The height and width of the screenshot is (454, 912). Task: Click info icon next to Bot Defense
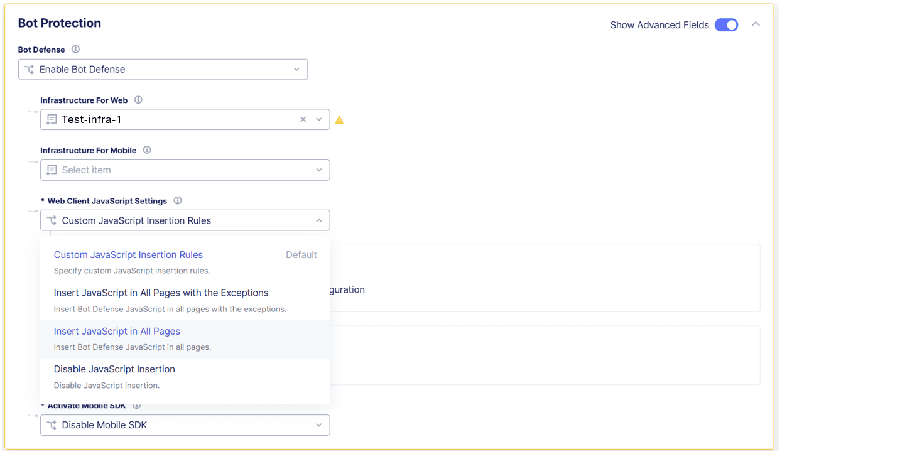tap(76, 50)
